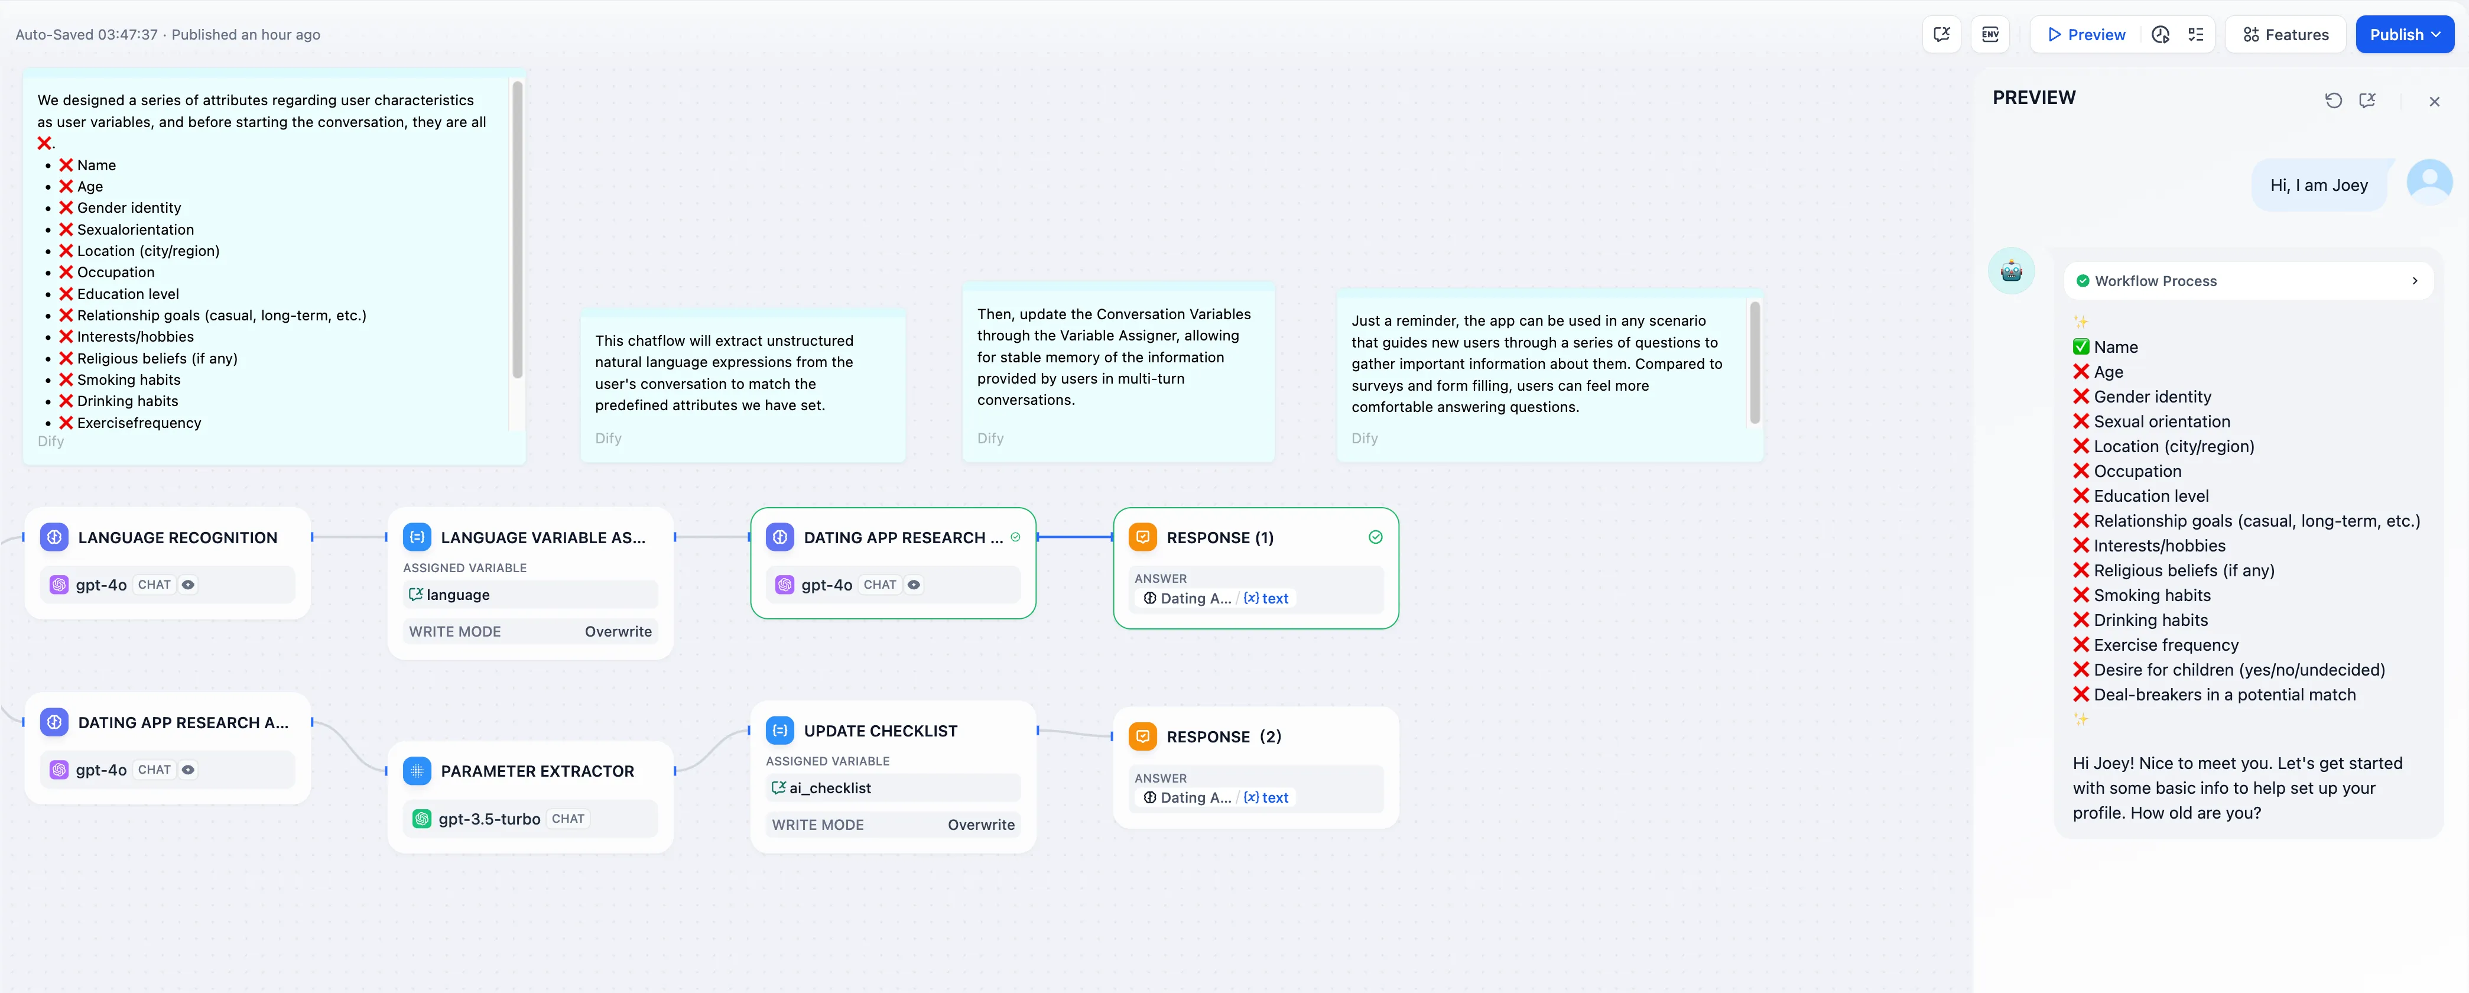This screenshot has height=993, width=2469.
Task: Click Overwrite write mode on Update Checklist
Action: [x=980, y=825]
